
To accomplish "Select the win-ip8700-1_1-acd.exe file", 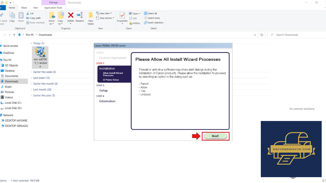I will tap(40, 57).
